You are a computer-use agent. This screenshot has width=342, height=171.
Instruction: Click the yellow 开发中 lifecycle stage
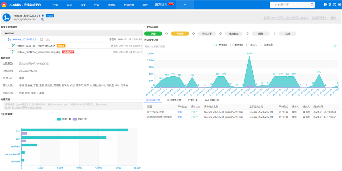pyautogui.click(x=180, y=34)
